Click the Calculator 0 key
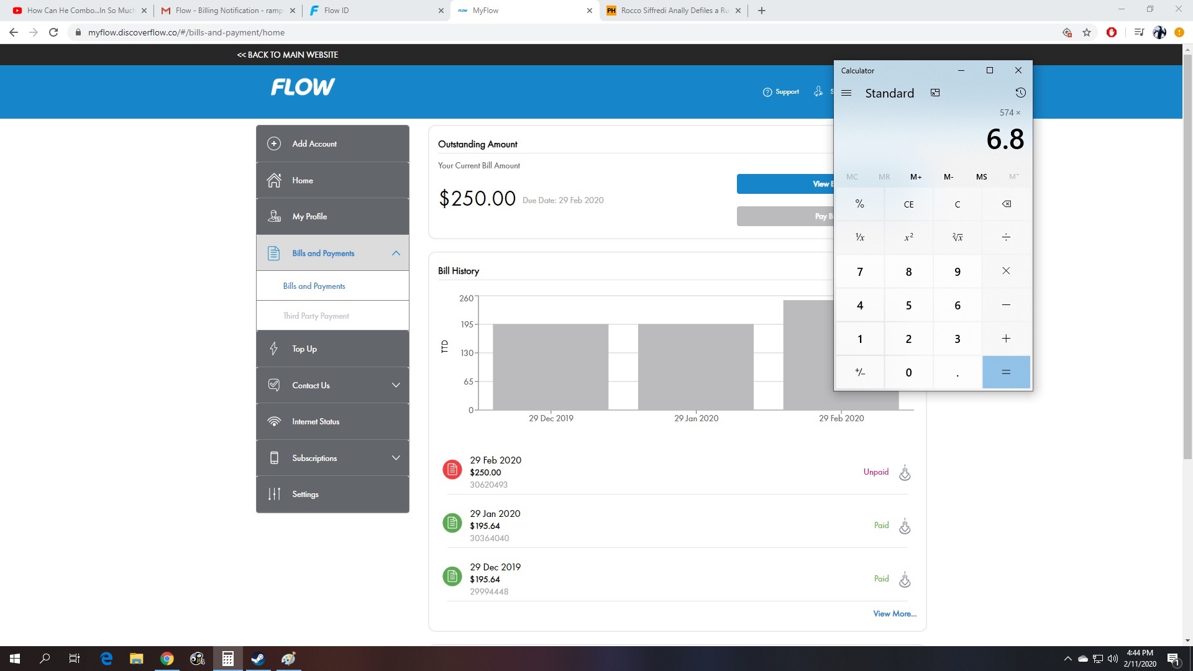 908,372
